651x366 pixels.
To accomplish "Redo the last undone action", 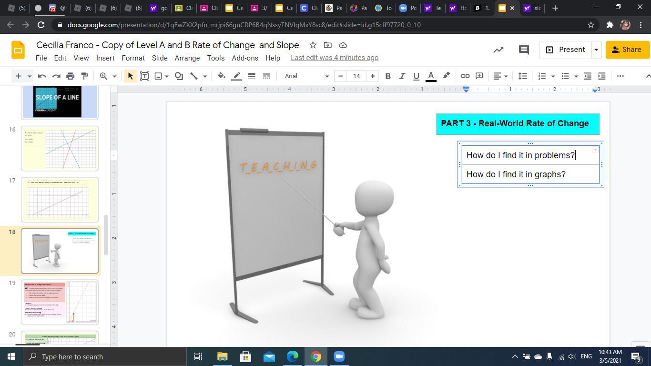I will (56, 76).
